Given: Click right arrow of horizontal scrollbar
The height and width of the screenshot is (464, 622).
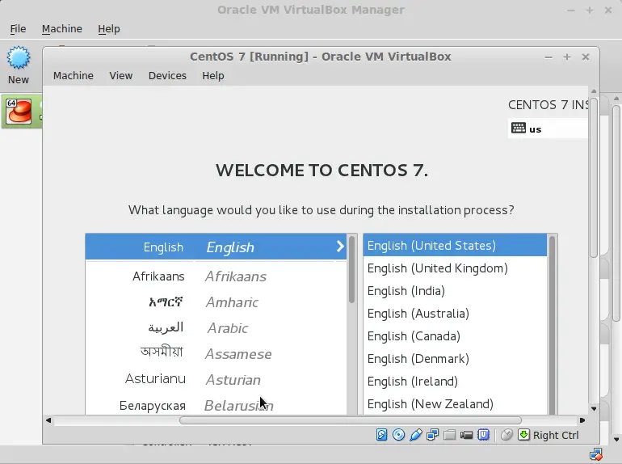Looking at the screenshot, I should click(x=582, y=420).
